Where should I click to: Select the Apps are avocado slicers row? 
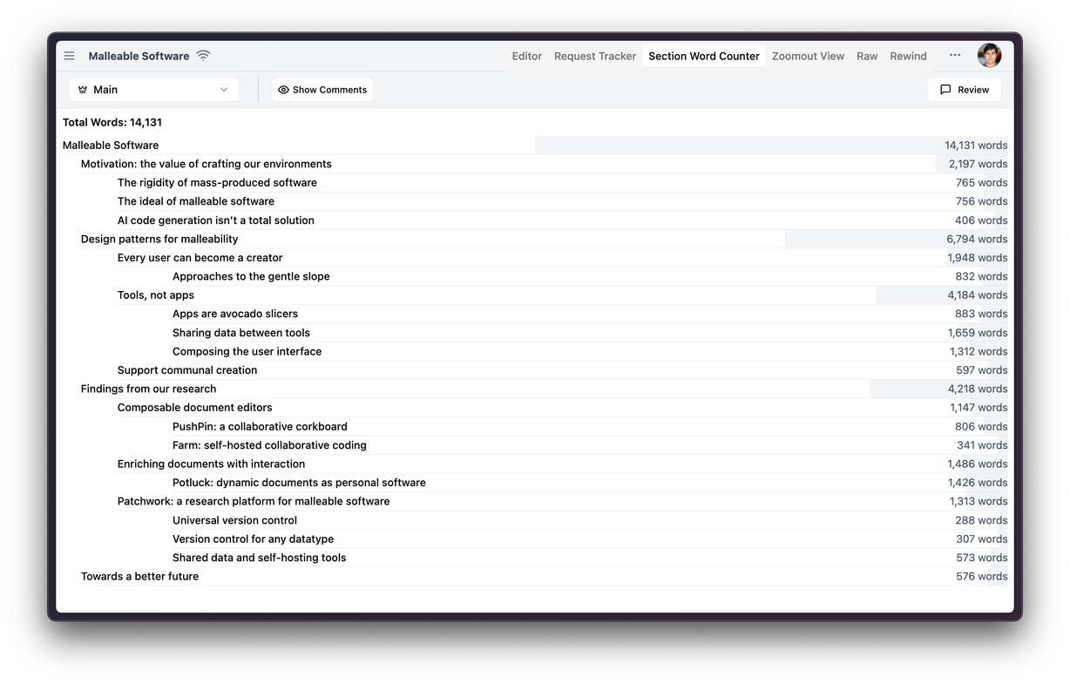[x=235, y=314]
